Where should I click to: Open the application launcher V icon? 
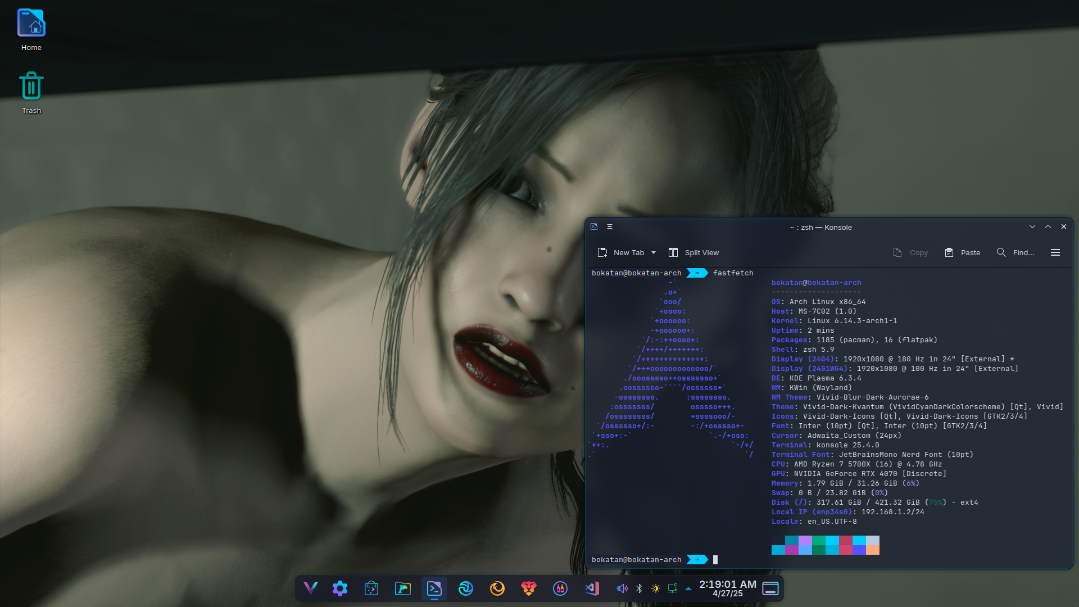coord(311,588)
